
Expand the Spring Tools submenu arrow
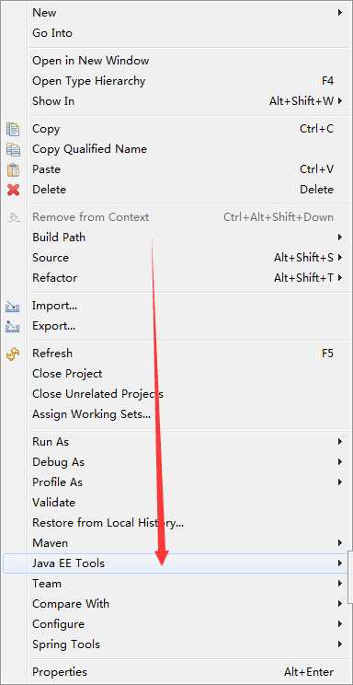(340, 644)
